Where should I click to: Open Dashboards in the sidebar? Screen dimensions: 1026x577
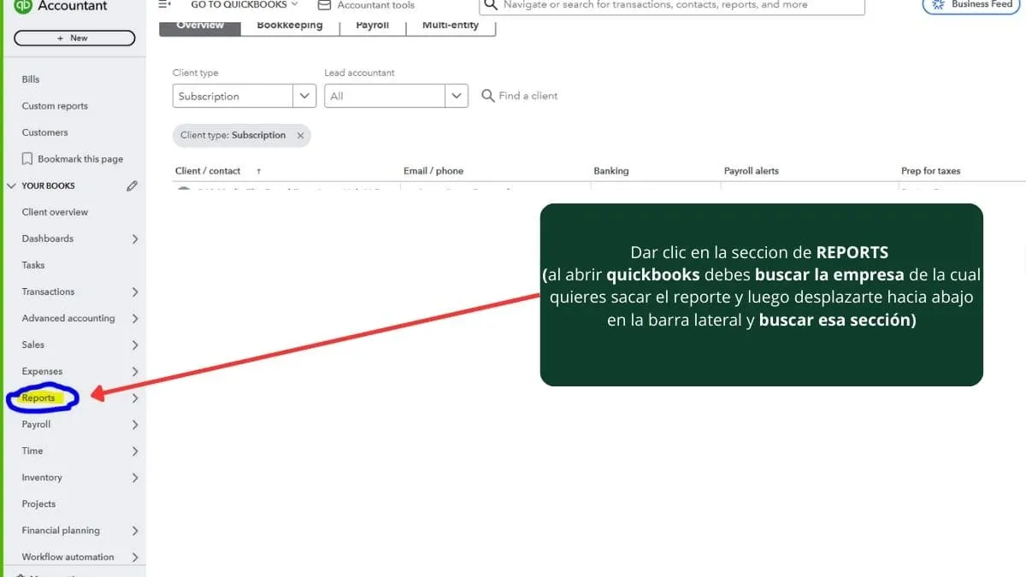click(x=48, y=238)
